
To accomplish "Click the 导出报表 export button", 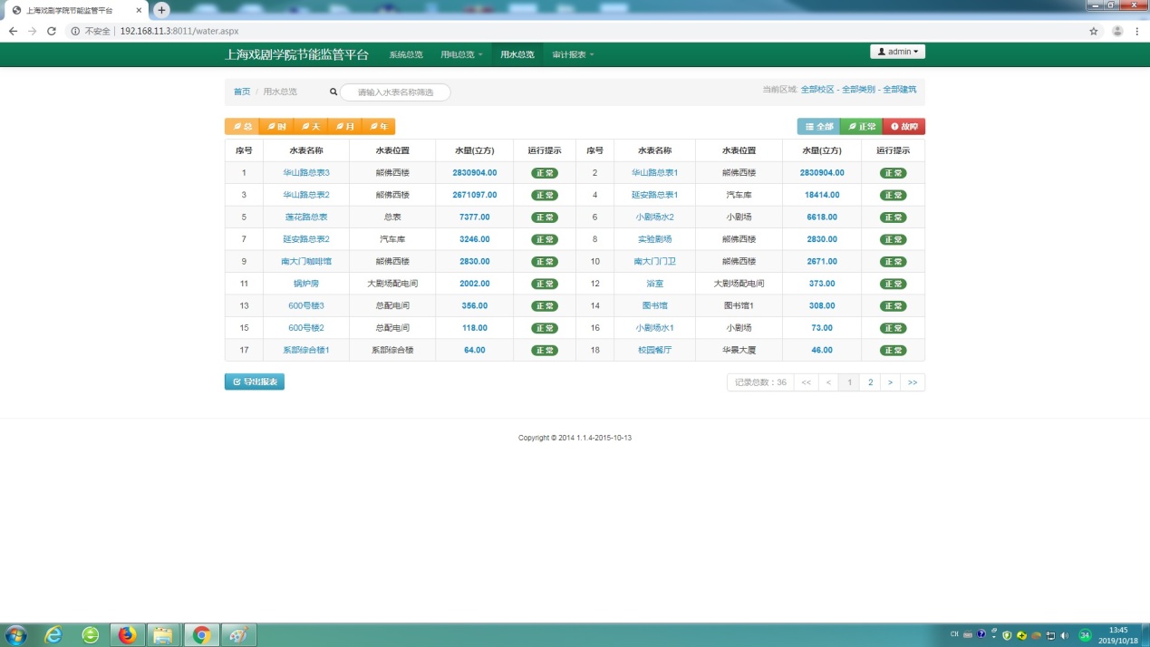I will point(255,382).
